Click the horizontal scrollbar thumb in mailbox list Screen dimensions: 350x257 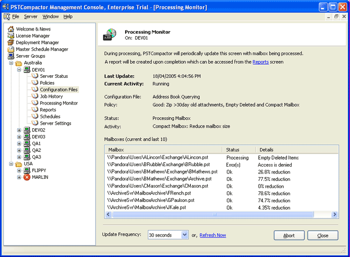(213, 214)
